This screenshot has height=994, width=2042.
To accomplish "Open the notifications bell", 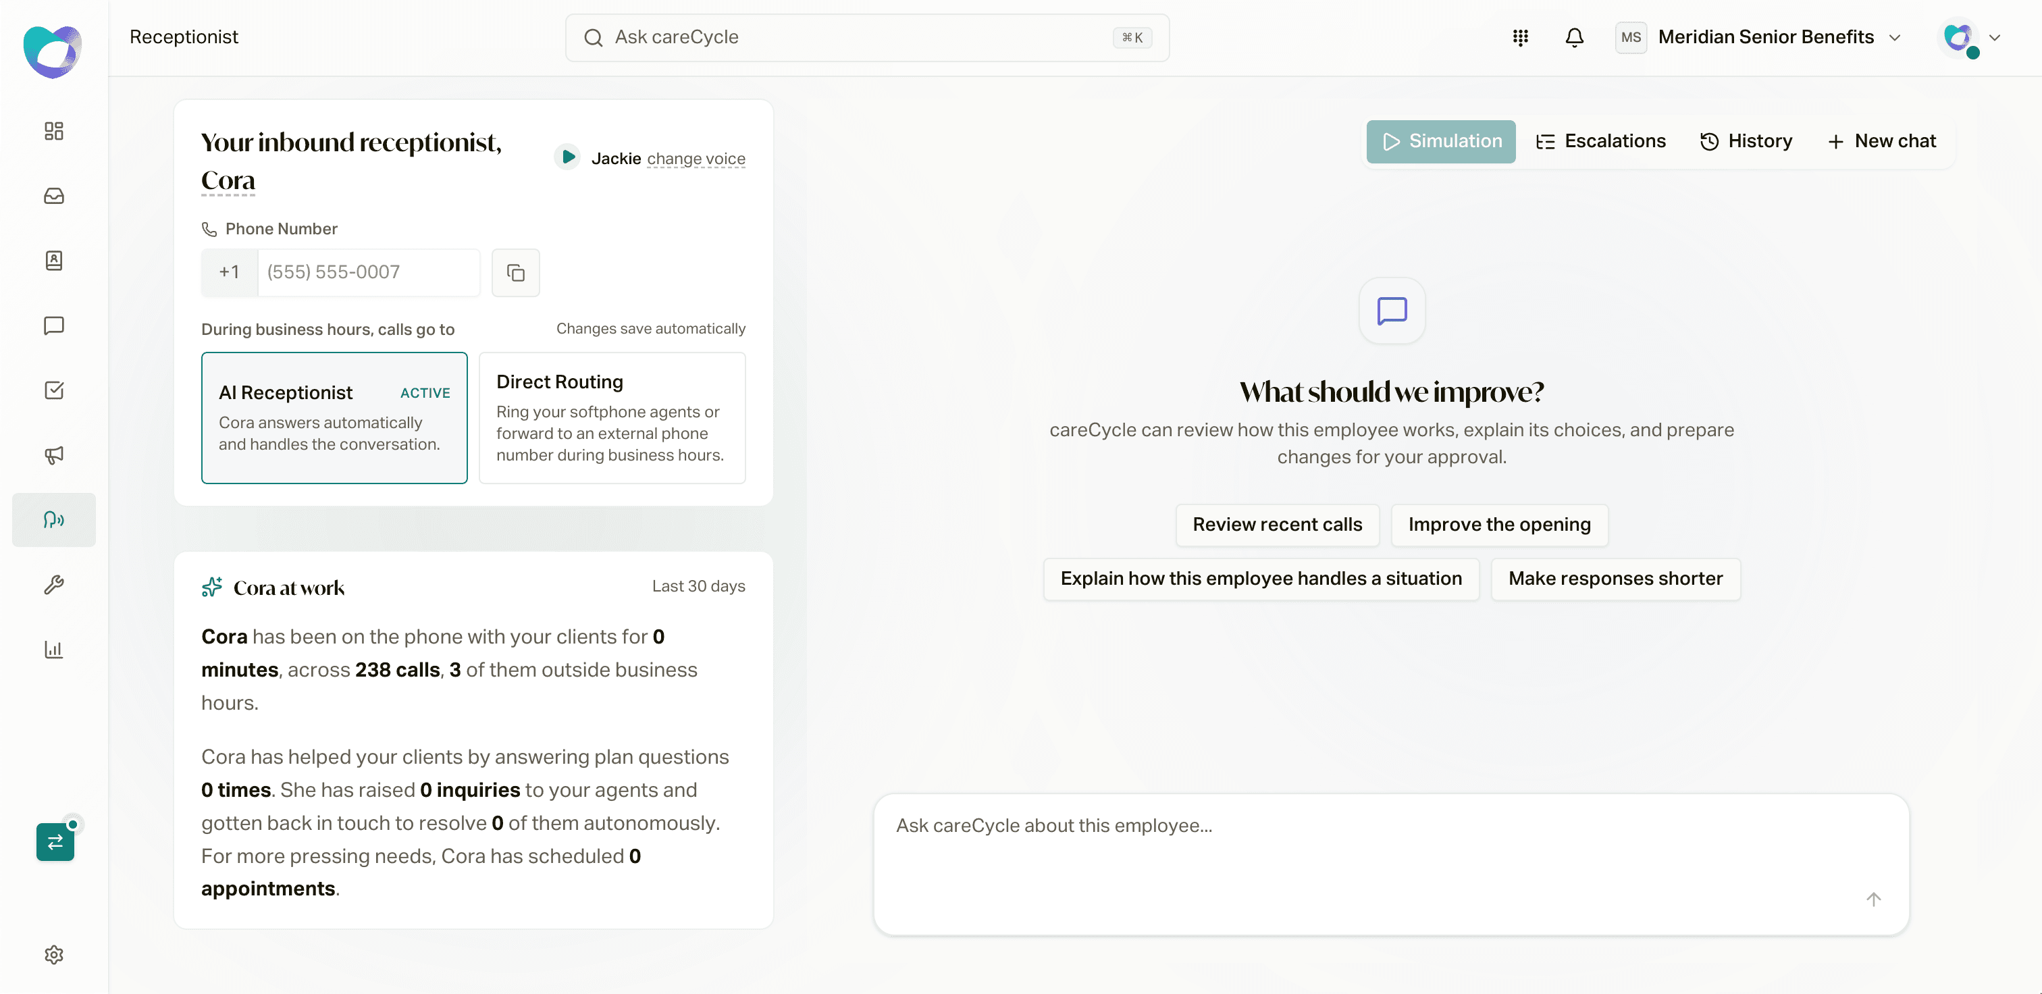I will pyautogui.click(x=1574, y=37).
